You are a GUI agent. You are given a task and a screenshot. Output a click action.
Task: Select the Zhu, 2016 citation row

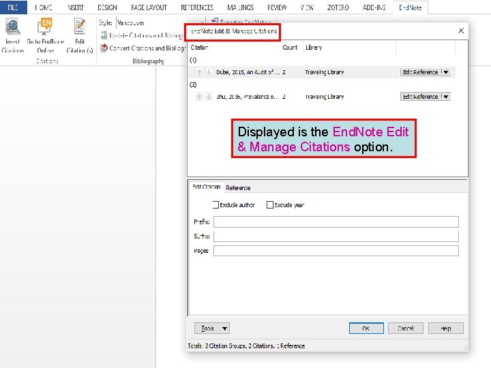pos(322,96)
